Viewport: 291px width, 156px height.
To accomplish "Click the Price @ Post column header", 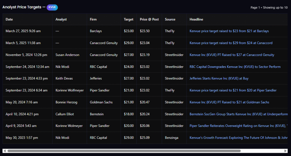I will coord(149,19).
